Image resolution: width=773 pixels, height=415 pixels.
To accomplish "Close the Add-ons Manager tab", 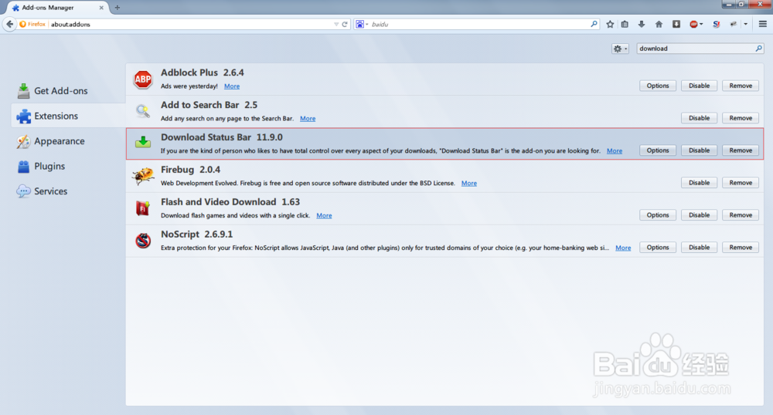I will [x=101, y=8].
